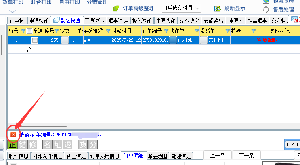The height and width of the screenshot is (165, 300).
Task: Toggle the 全选 select-all checkbox
Action: [29, 31]
